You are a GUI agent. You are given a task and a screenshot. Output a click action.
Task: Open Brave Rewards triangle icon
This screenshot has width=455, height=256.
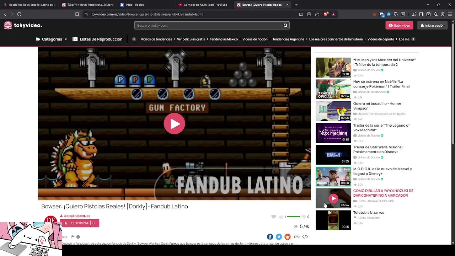(333, 14)
